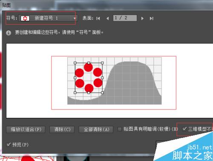213x161 pixels.
Task: Click the top-right transform handle of the symbol
Action: 102,63
